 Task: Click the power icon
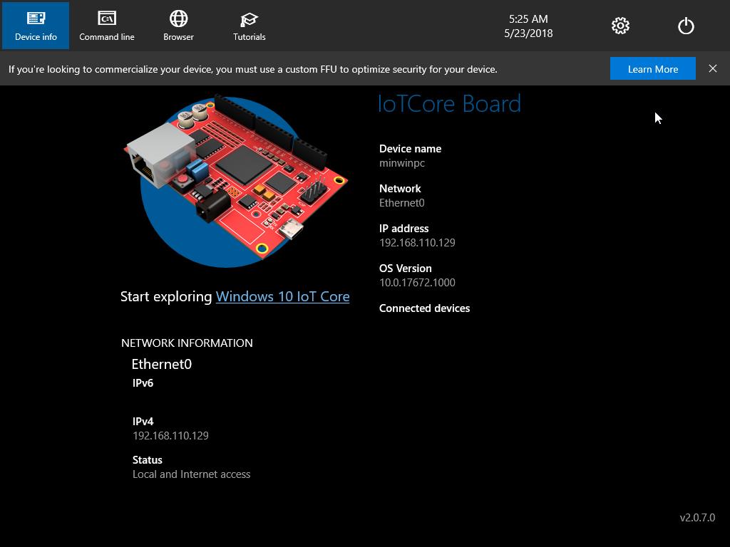pyautogui.click(x=686, y=26)
